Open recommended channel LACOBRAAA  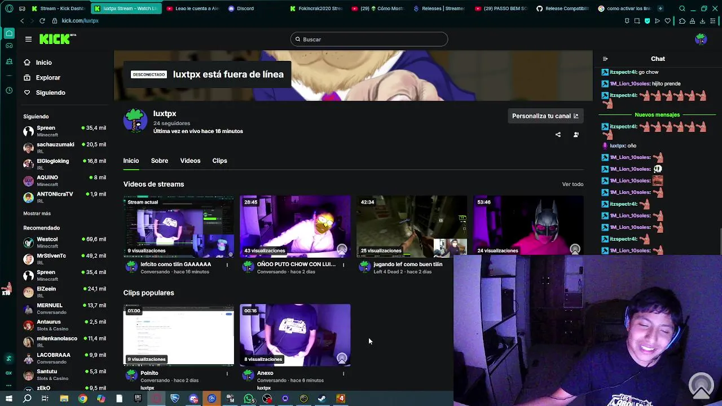[x=64, y=358]
